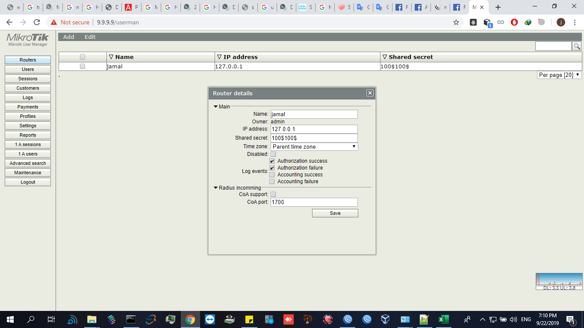Bookmark this page with the star icon
Image resolution: width=584 pixels, height=328 pixels.
coord(456,22)
